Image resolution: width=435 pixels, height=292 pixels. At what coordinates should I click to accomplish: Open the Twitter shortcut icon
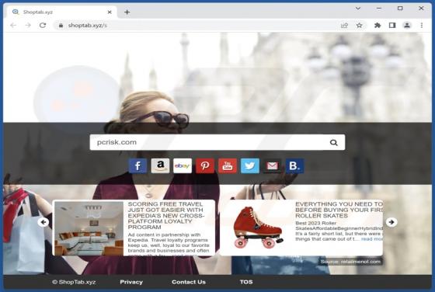click(x=250, y=166)
